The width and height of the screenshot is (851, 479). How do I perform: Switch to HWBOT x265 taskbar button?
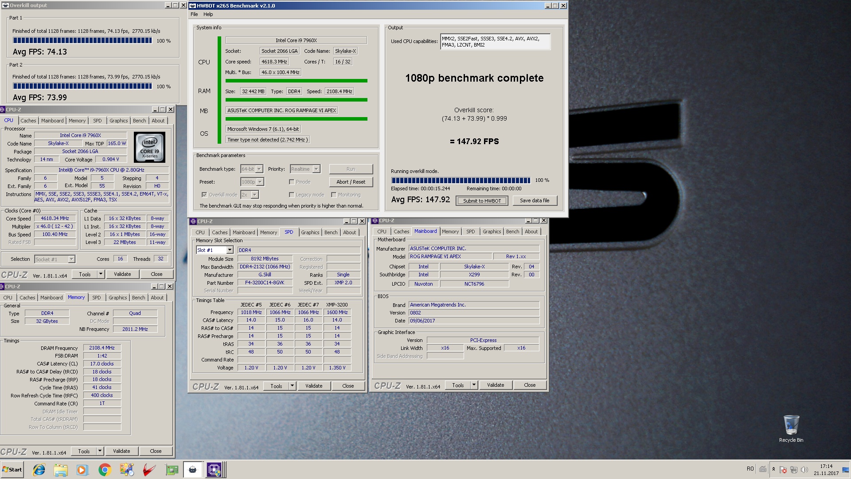coord(193,470)
